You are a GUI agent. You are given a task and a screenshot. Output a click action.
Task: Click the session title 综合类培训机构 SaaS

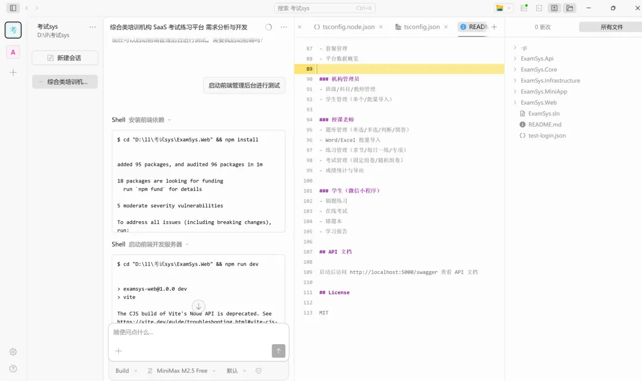[178, 27]
